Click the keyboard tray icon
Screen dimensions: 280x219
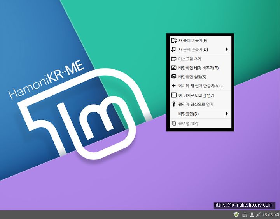(x=245, y=215)
